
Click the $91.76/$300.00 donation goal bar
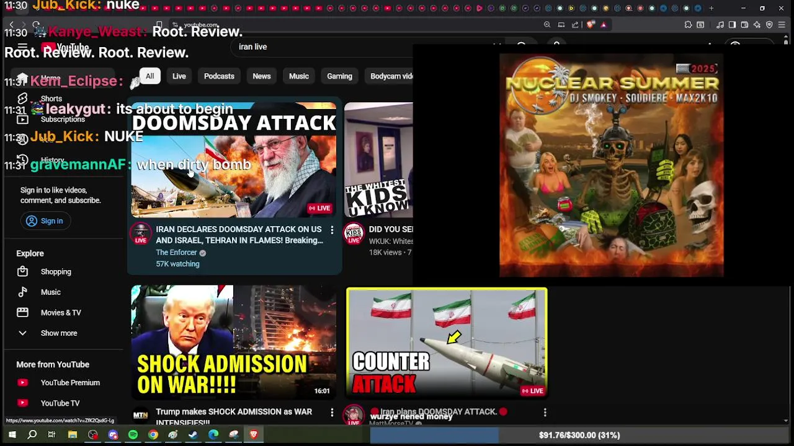click(x=579, y=435)
